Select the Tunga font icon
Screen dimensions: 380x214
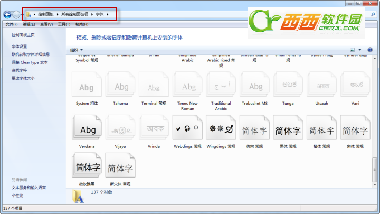click(288, 85)
